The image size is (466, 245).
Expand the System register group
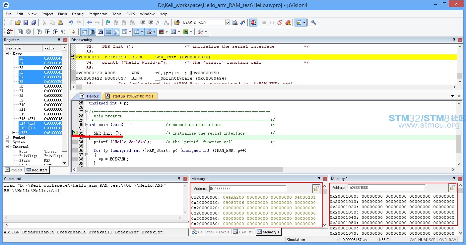pos(7,142)
